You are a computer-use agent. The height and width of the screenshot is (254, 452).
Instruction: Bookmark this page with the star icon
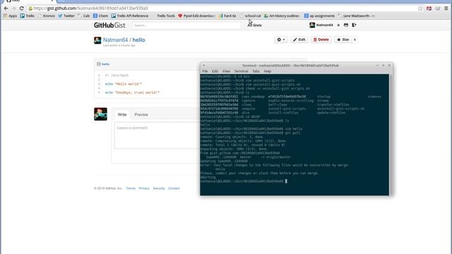[x=420, y=8]
